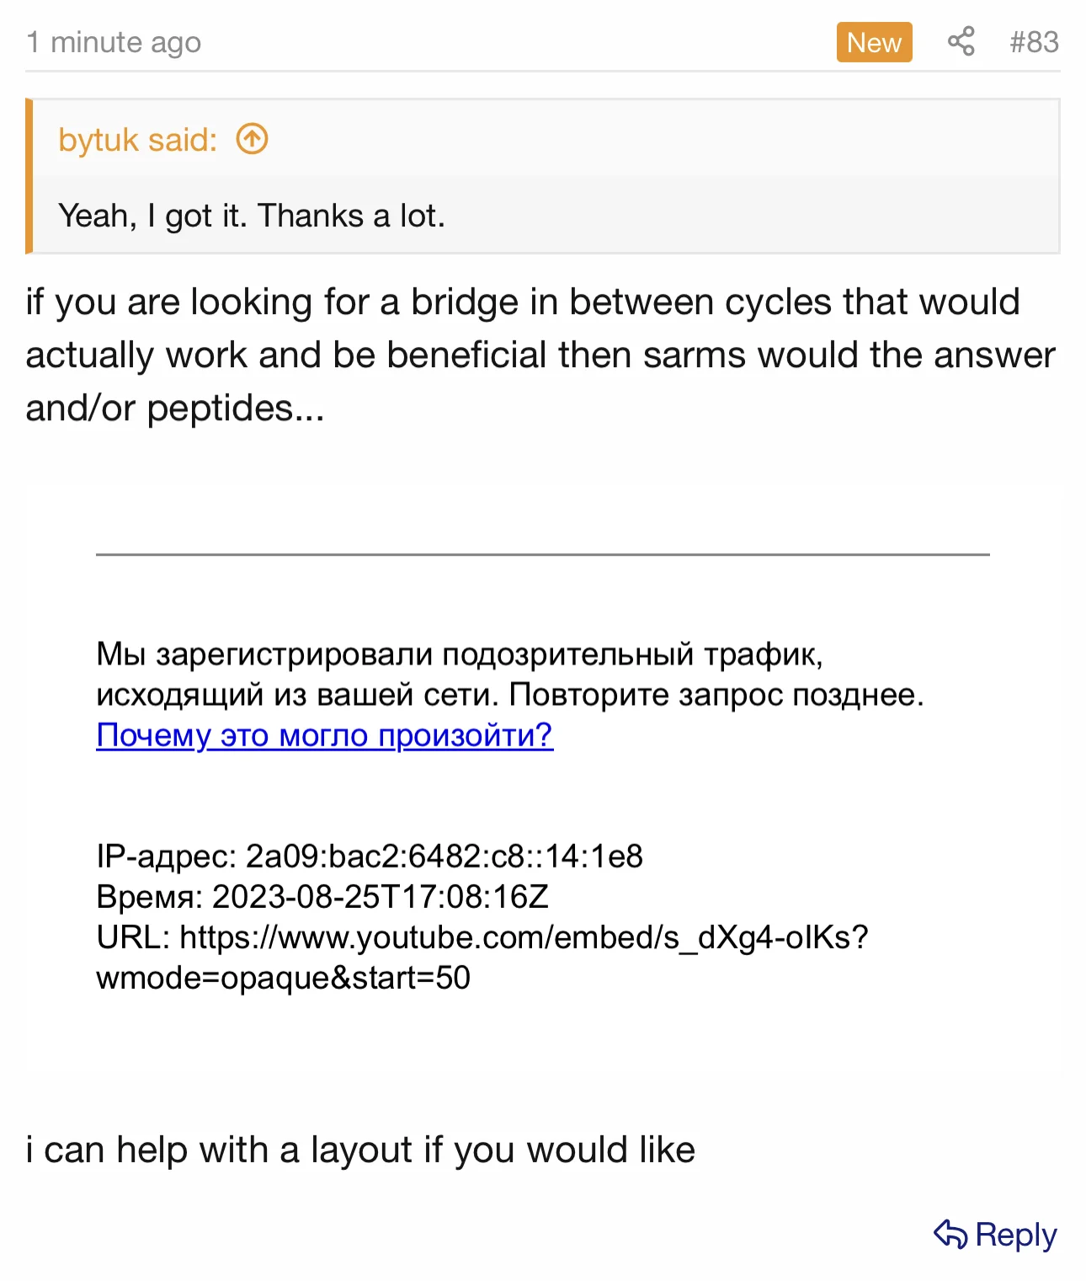
Task: Click the "bytuk said:" quote attribution
Action: (x=137, y=140)
